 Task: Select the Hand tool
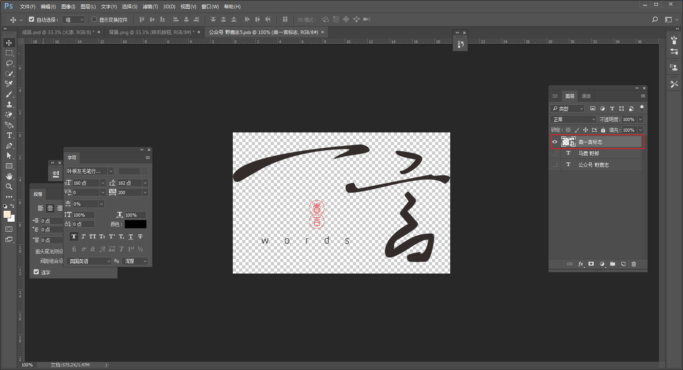9,176
